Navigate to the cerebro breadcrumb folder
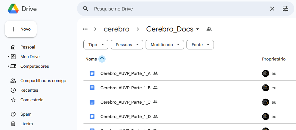 tap(116, 29)
